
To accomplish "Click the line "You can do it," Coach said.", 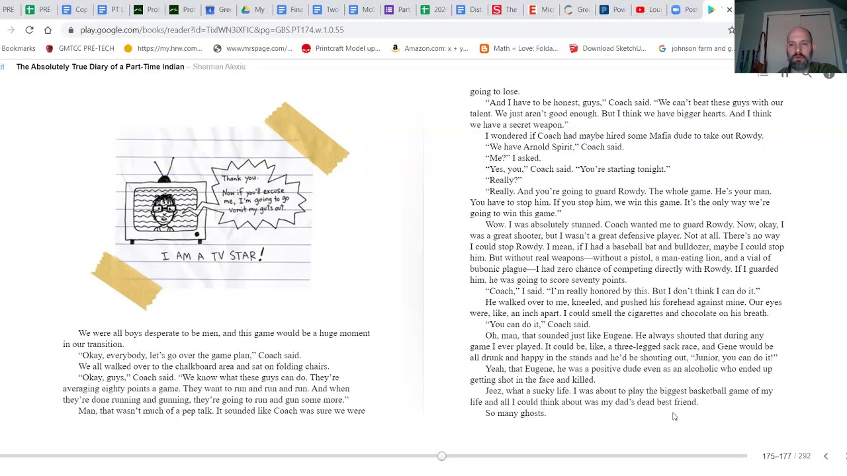I will pyautogui.click(x=537, y=325).
